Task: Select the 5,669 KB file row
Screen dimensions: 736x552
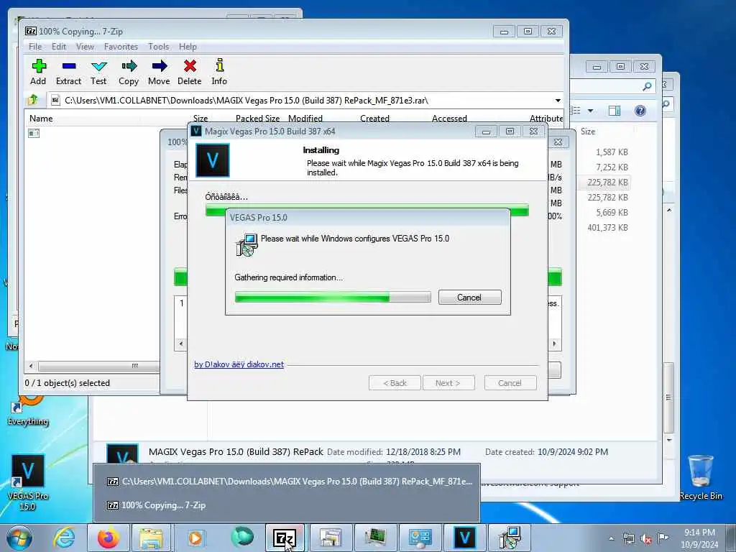Action: [612, 213]
